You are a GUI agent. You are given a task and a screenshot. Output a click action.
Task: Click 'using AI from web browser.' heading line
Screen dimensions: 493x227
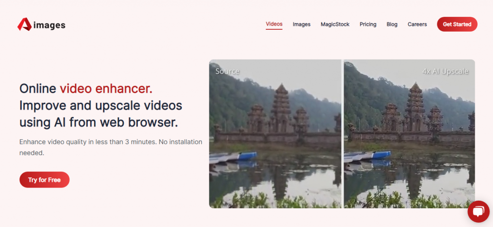point(99,122)
